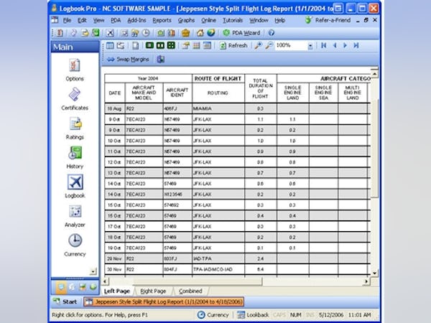
Task: Go to next report page
Action: pos(346,45)
